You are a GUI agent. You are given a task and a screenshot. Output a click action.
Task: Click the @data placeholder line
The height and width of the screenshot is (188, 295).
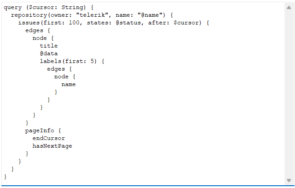pyautogui.click(x=49, y=53)
